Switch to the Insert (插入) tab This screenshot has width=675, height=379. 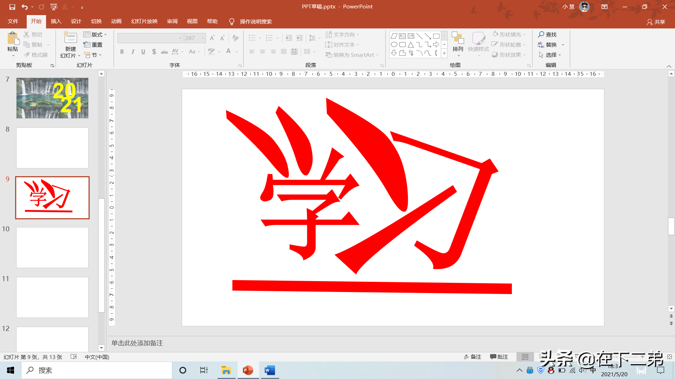pyautogui.click(x=56, y=21)
